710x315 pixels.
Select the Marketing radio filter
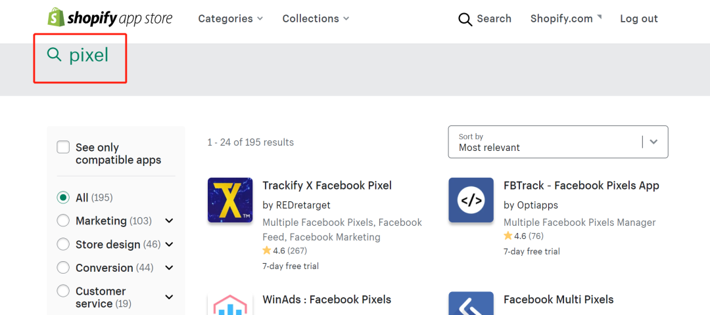63,220
